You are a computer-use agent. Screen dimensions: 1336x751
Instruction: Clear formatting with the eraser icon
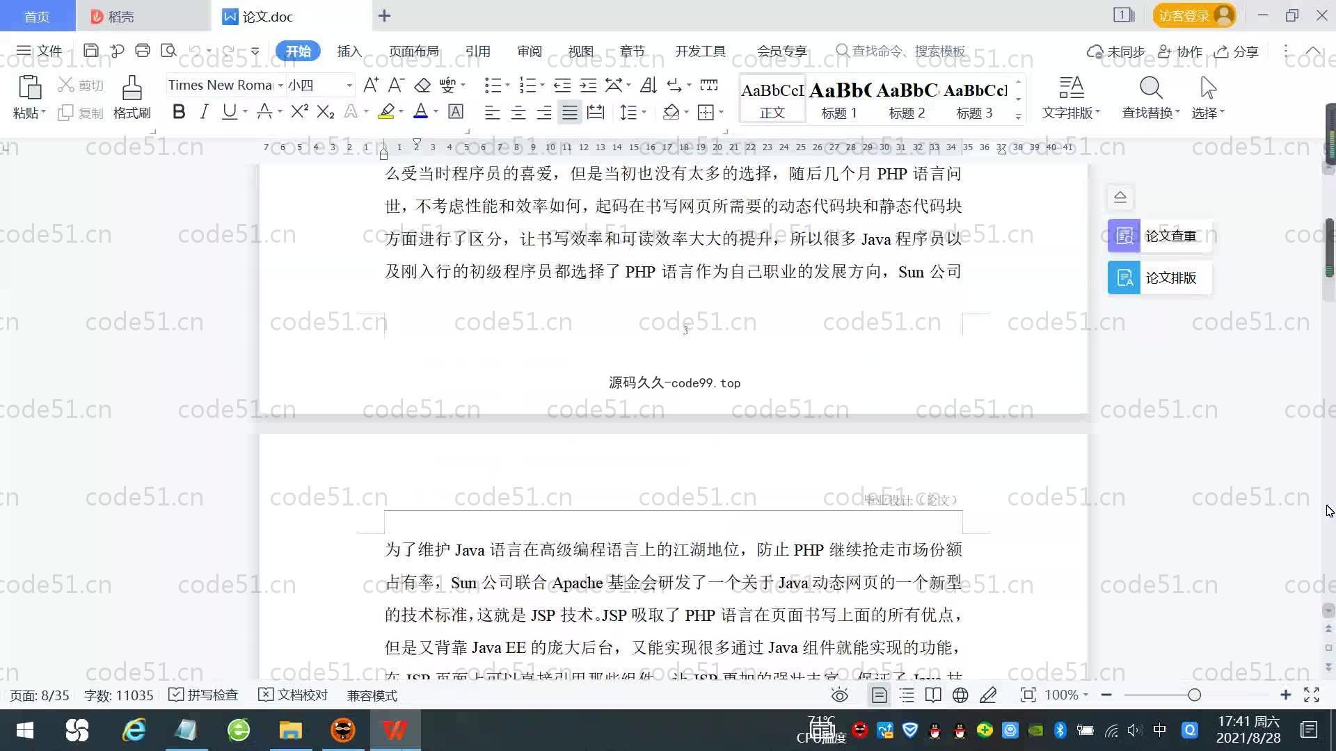pyautogui.click(x=422, y=85)
